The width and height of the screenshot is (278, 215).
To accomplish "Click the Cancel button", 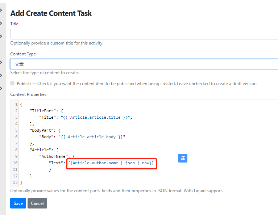I will pyautogui.click(x=37, y=203).
